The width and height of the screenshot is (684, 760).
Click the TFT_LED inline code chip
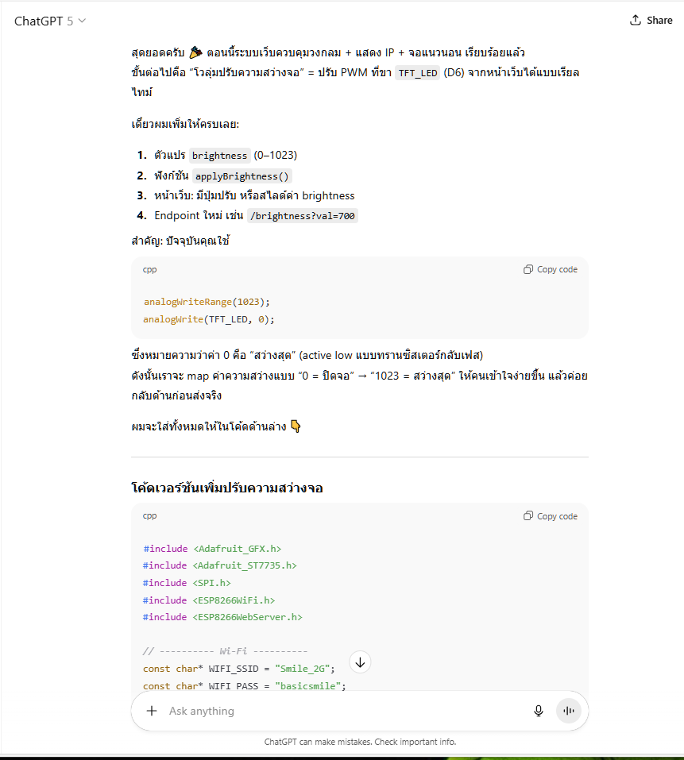click(x=418, y=73)
